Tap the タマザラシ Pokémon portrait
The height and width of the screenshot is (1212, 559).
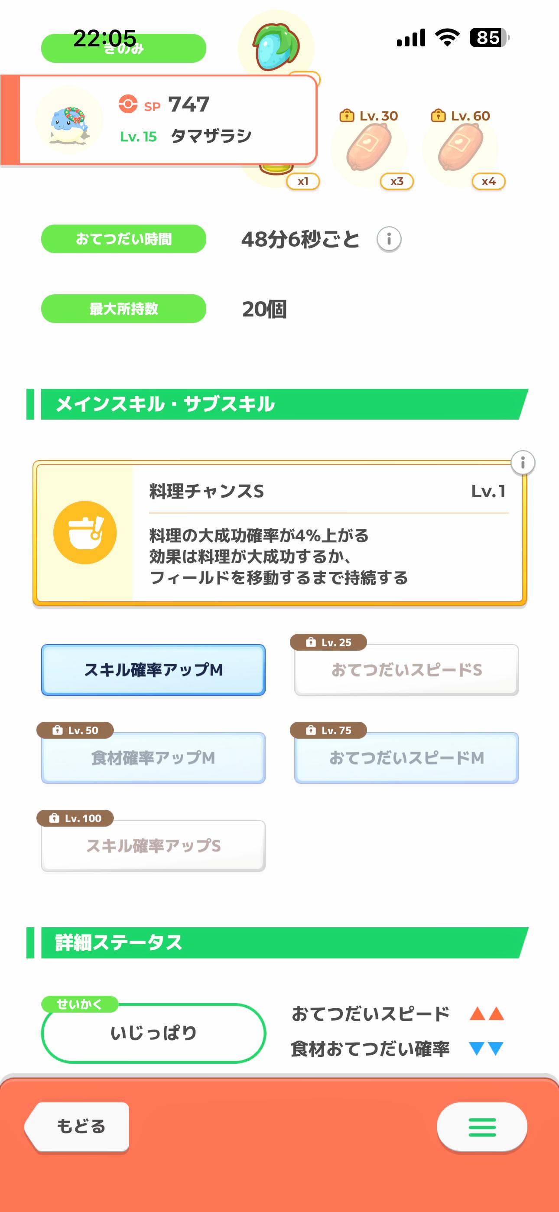click(x=69, y=121)
